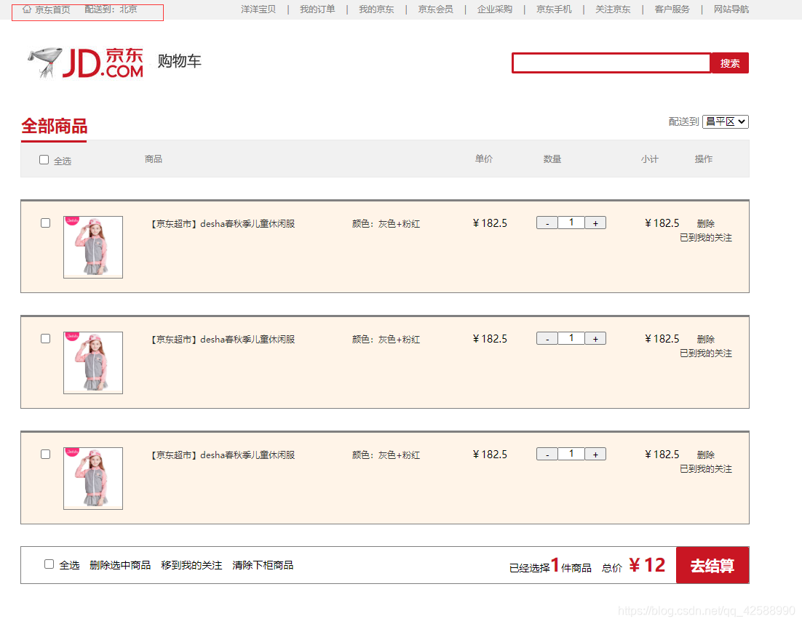Viewport: 802px width, 624px height.
Task: Tick the second product's checkbox
Action: tap(46, 338)
